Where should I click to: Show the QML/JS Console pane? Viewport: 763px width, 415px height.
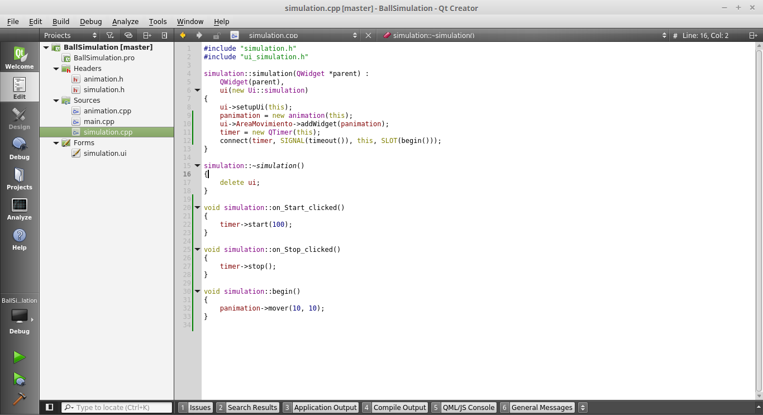point(464,407)
